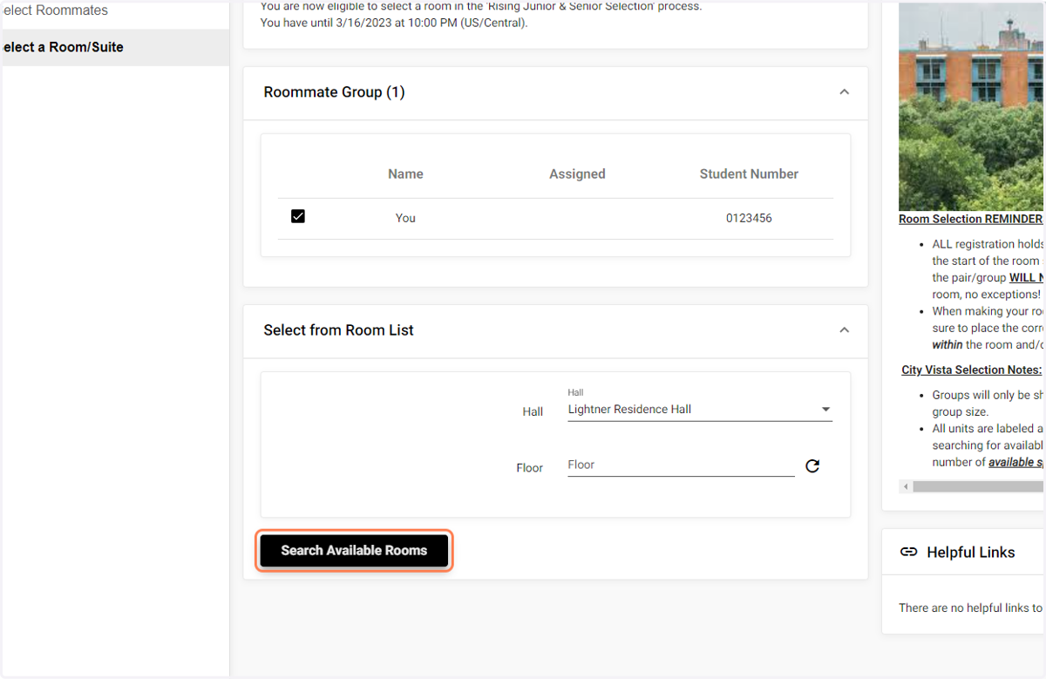Click the City Vista Selection Notes heading

[x=972, y=370]
